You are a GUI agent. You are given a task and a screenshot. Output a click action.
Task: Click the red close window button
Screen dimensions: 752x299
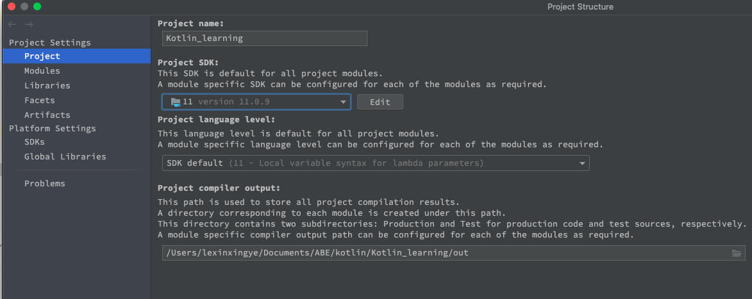[12, 6]
